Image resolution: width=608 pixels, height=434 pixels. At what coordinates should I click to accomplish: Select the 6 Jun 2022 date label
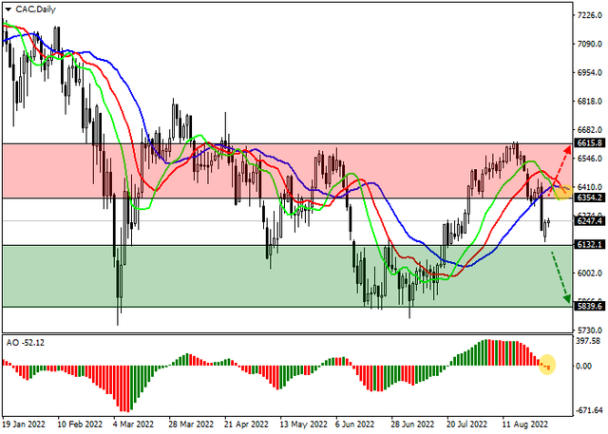[354, 425]
